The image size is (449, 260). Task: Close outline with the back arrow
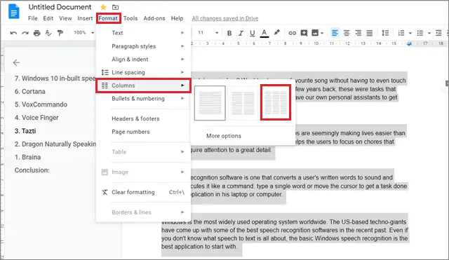pyautogui.click(x=17, y=62)
